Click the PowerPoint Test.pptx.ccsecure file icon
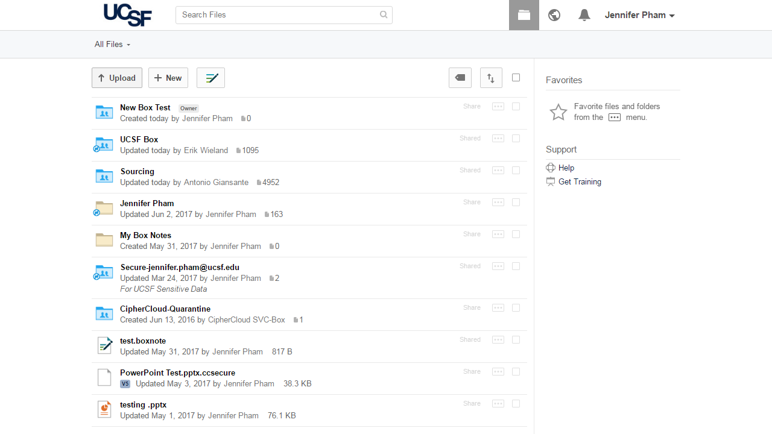772x434 pixels. [104, 377]
